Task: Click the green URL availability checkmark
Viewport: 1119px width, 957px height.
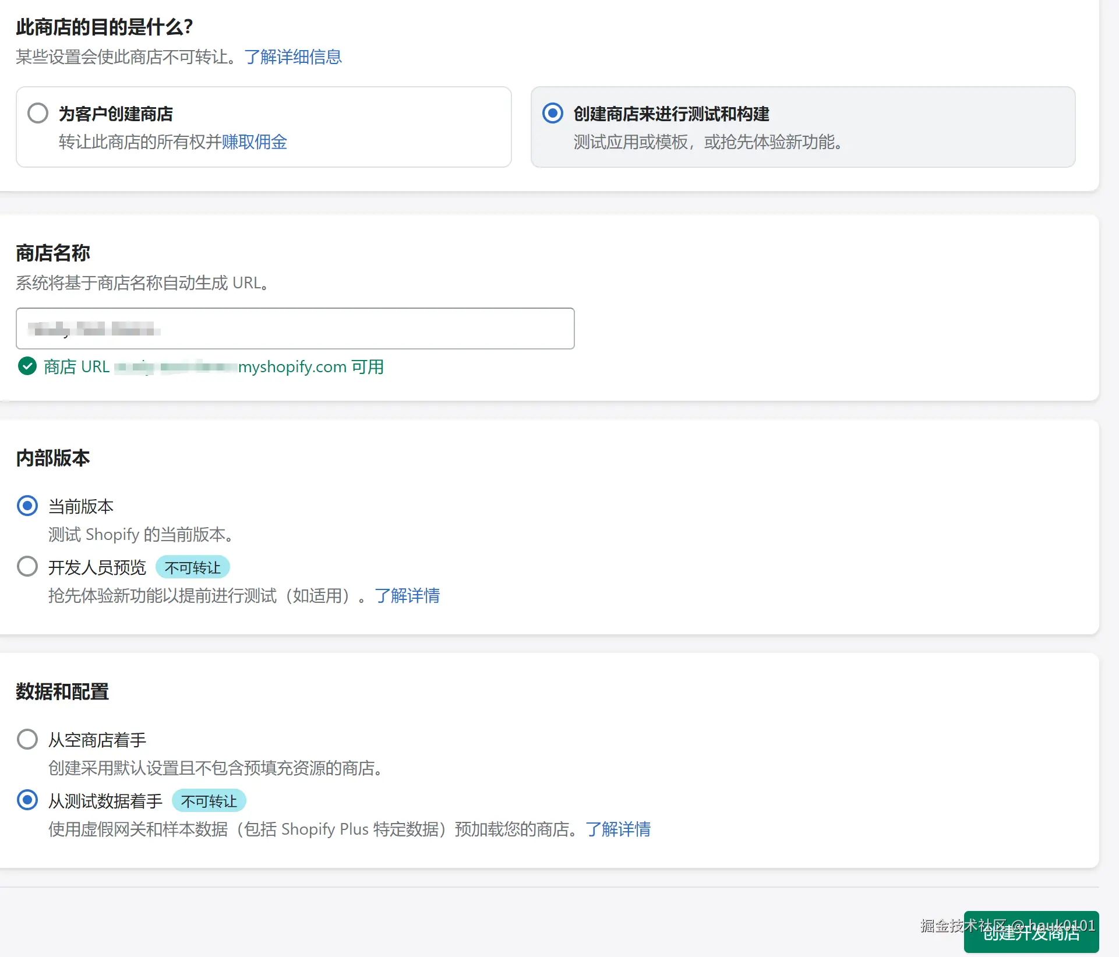Action: (27, 366)
